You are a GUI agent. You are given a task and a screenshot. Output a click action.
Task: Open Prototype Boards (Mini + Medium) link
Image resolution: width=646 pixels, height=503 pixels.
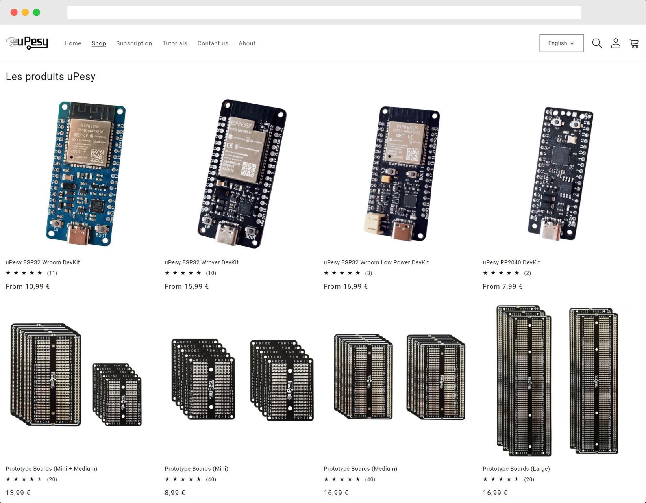point(52,469)
